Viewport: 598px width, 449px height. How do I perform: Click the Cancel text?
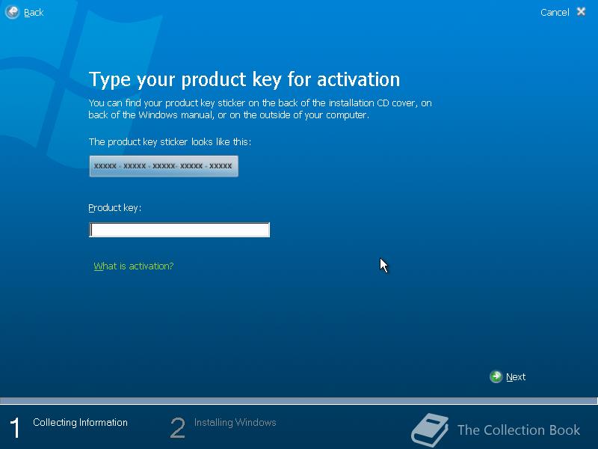point(555,13)
